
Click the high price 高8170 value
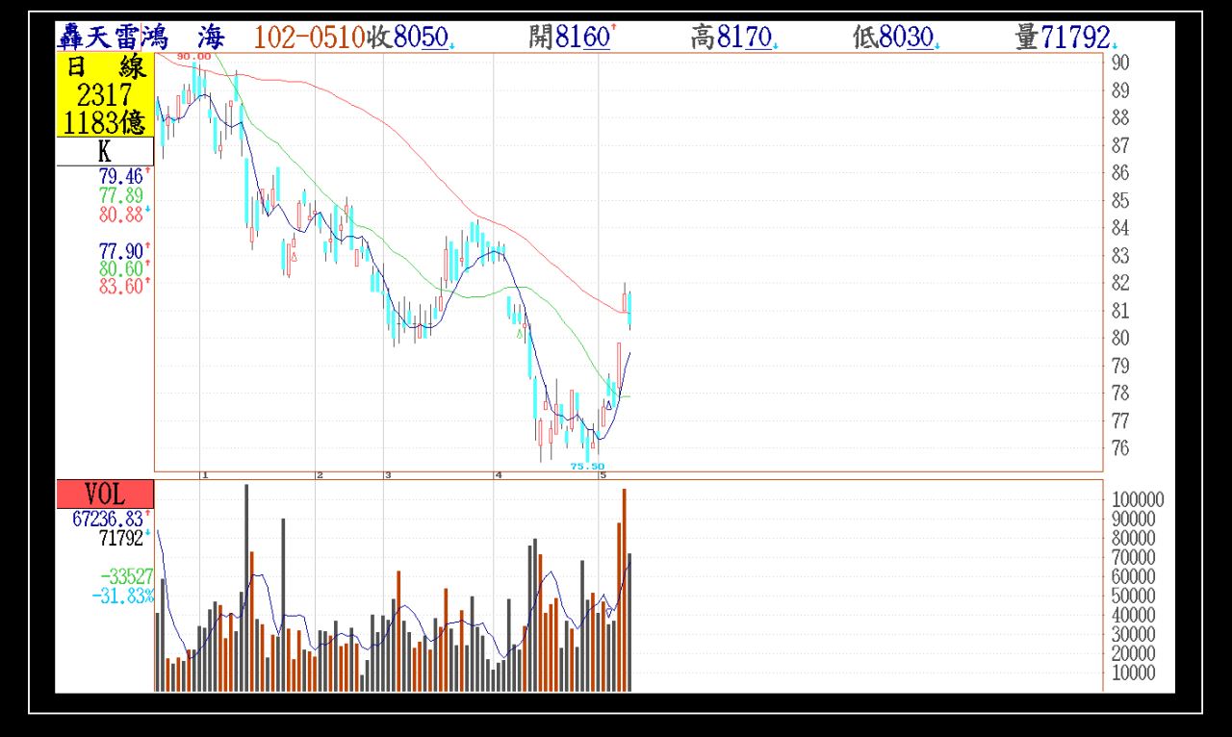coord(733,38)
